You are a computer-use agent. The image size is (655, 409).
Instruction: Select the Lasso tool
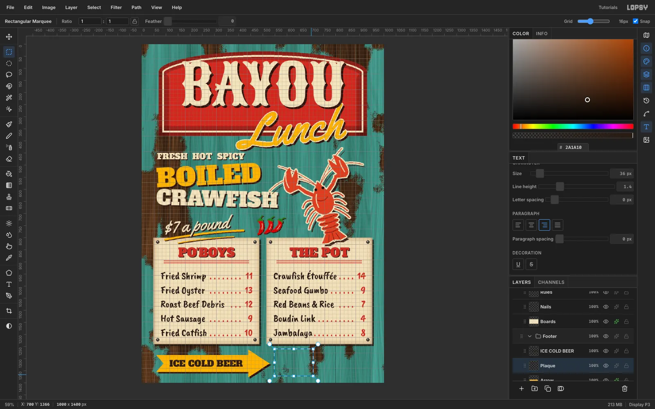[x=9, y=75]
